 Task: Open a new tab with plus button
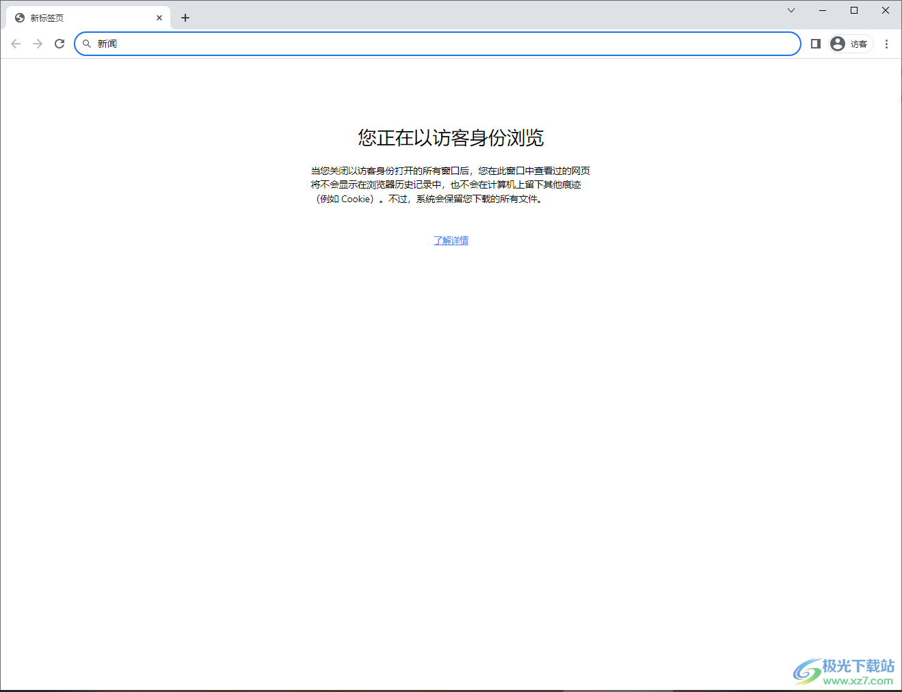coord(185,18)
